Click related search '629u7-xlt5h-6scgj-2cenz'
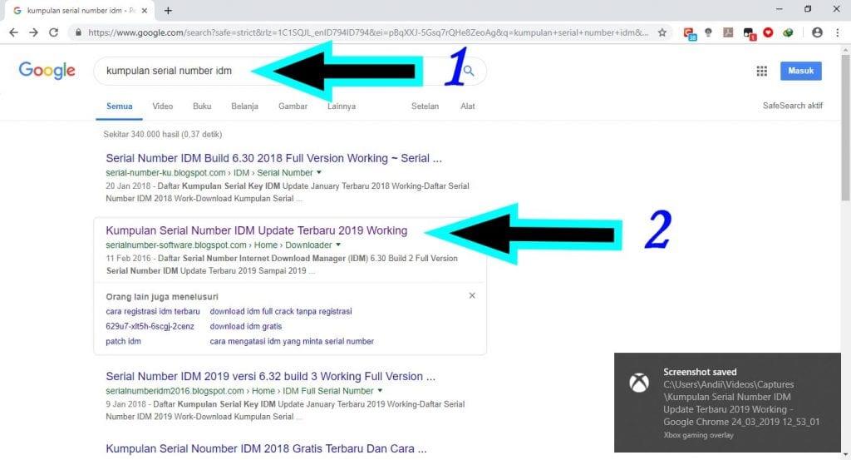851x460 pixels. [x=150, y=326]
